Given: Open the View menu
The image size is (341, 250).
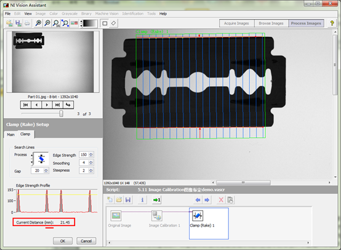Looking at the screenshot, I should pyautogui.click(x=28, y=14).
